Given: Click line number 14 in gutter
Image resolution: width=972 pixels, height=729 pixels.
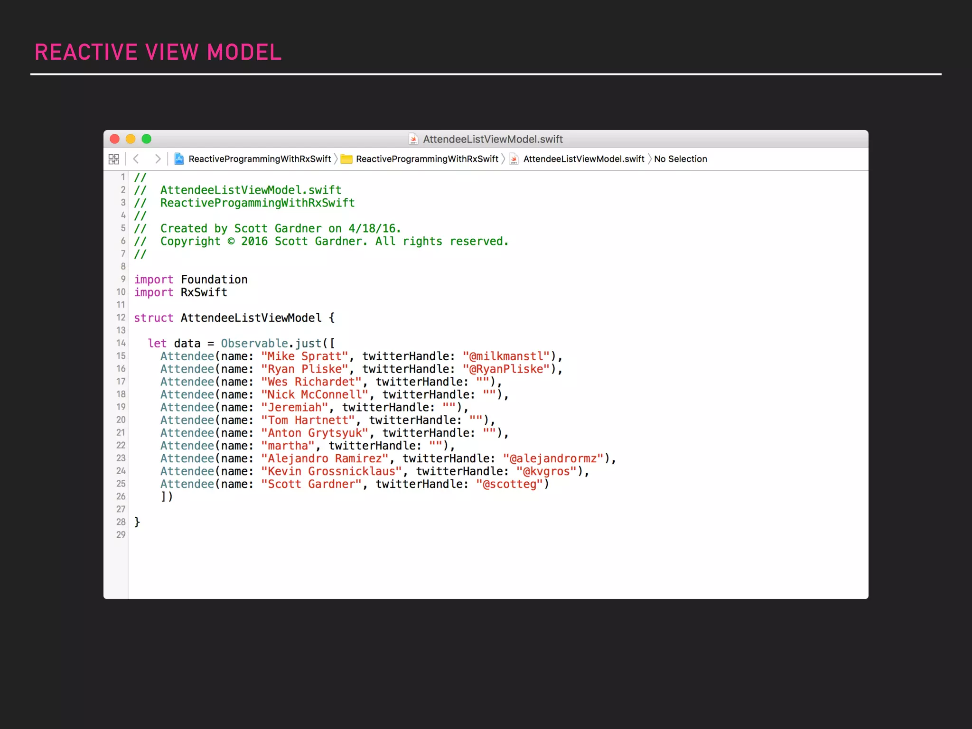Looking at the screenshot, I should click(x=121, y=343).
